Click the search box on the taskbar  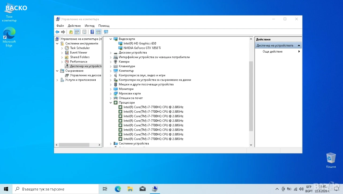55,189
